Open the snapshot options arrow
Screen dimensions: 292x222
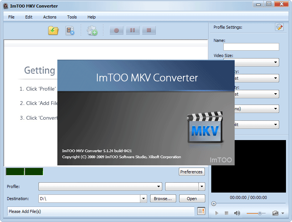(283, 213)
